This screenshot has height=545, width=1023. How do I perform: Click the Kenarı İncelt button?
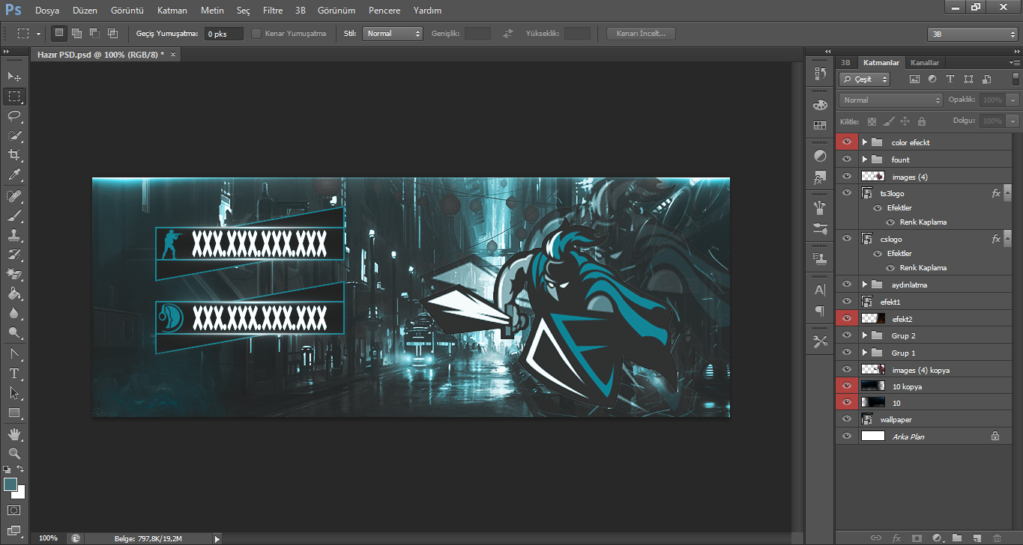coord(641,34)
